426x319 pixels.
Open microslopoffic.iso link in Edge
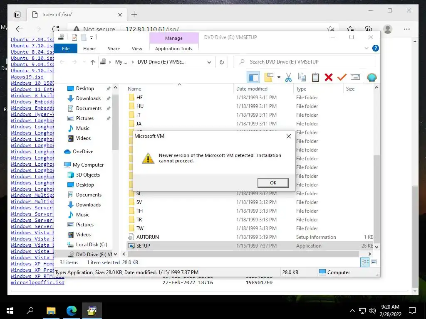[x=37, y=282]
